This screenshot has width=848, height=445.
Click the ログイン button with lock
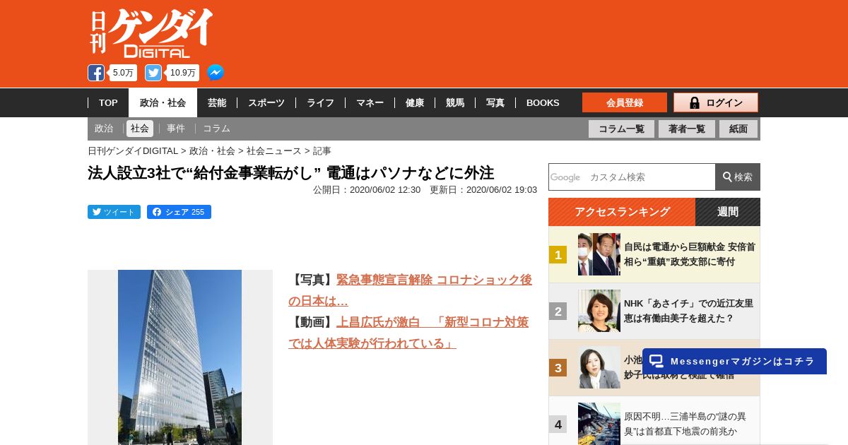(716, 102)
